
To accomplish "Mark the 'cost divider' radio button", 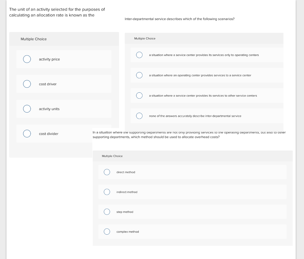I will tap(27, 134).
